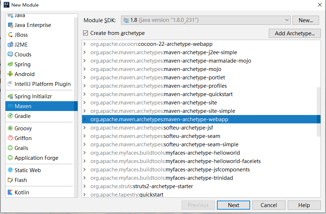This screenshot has width=326, height=214.
Task: Select Android module type
Action: pyautogui.click(x=40, y=74)
